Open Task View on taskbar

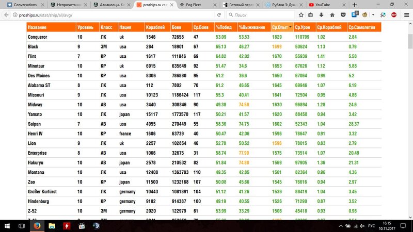coord(22,226)
